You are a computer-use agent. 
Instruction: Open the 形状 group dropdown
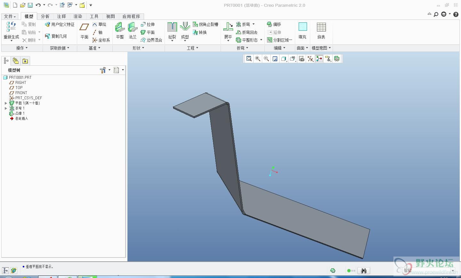tap(138, 48)
